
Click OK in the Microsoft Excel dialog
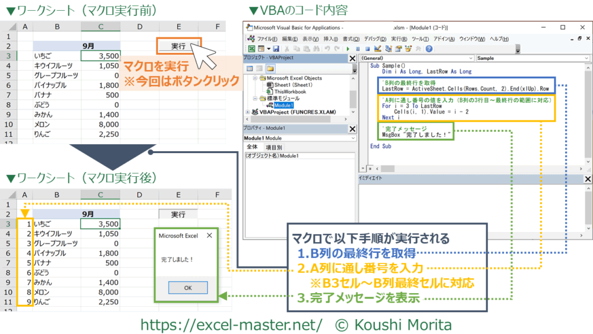point(187,287)
